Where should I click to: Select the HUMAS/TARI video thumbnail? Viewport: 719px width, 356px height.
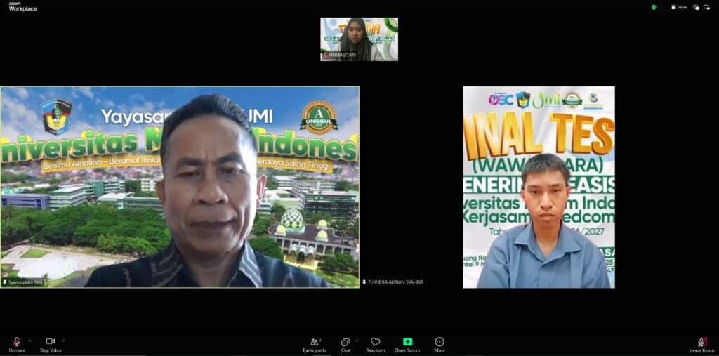pos(359,39)
